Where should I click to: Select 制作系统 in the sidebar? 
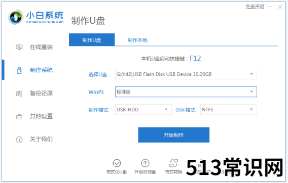point(34,70)
